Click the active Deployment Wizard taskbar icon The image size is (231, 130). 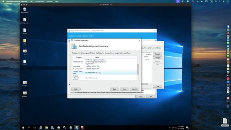pos(77,127)
